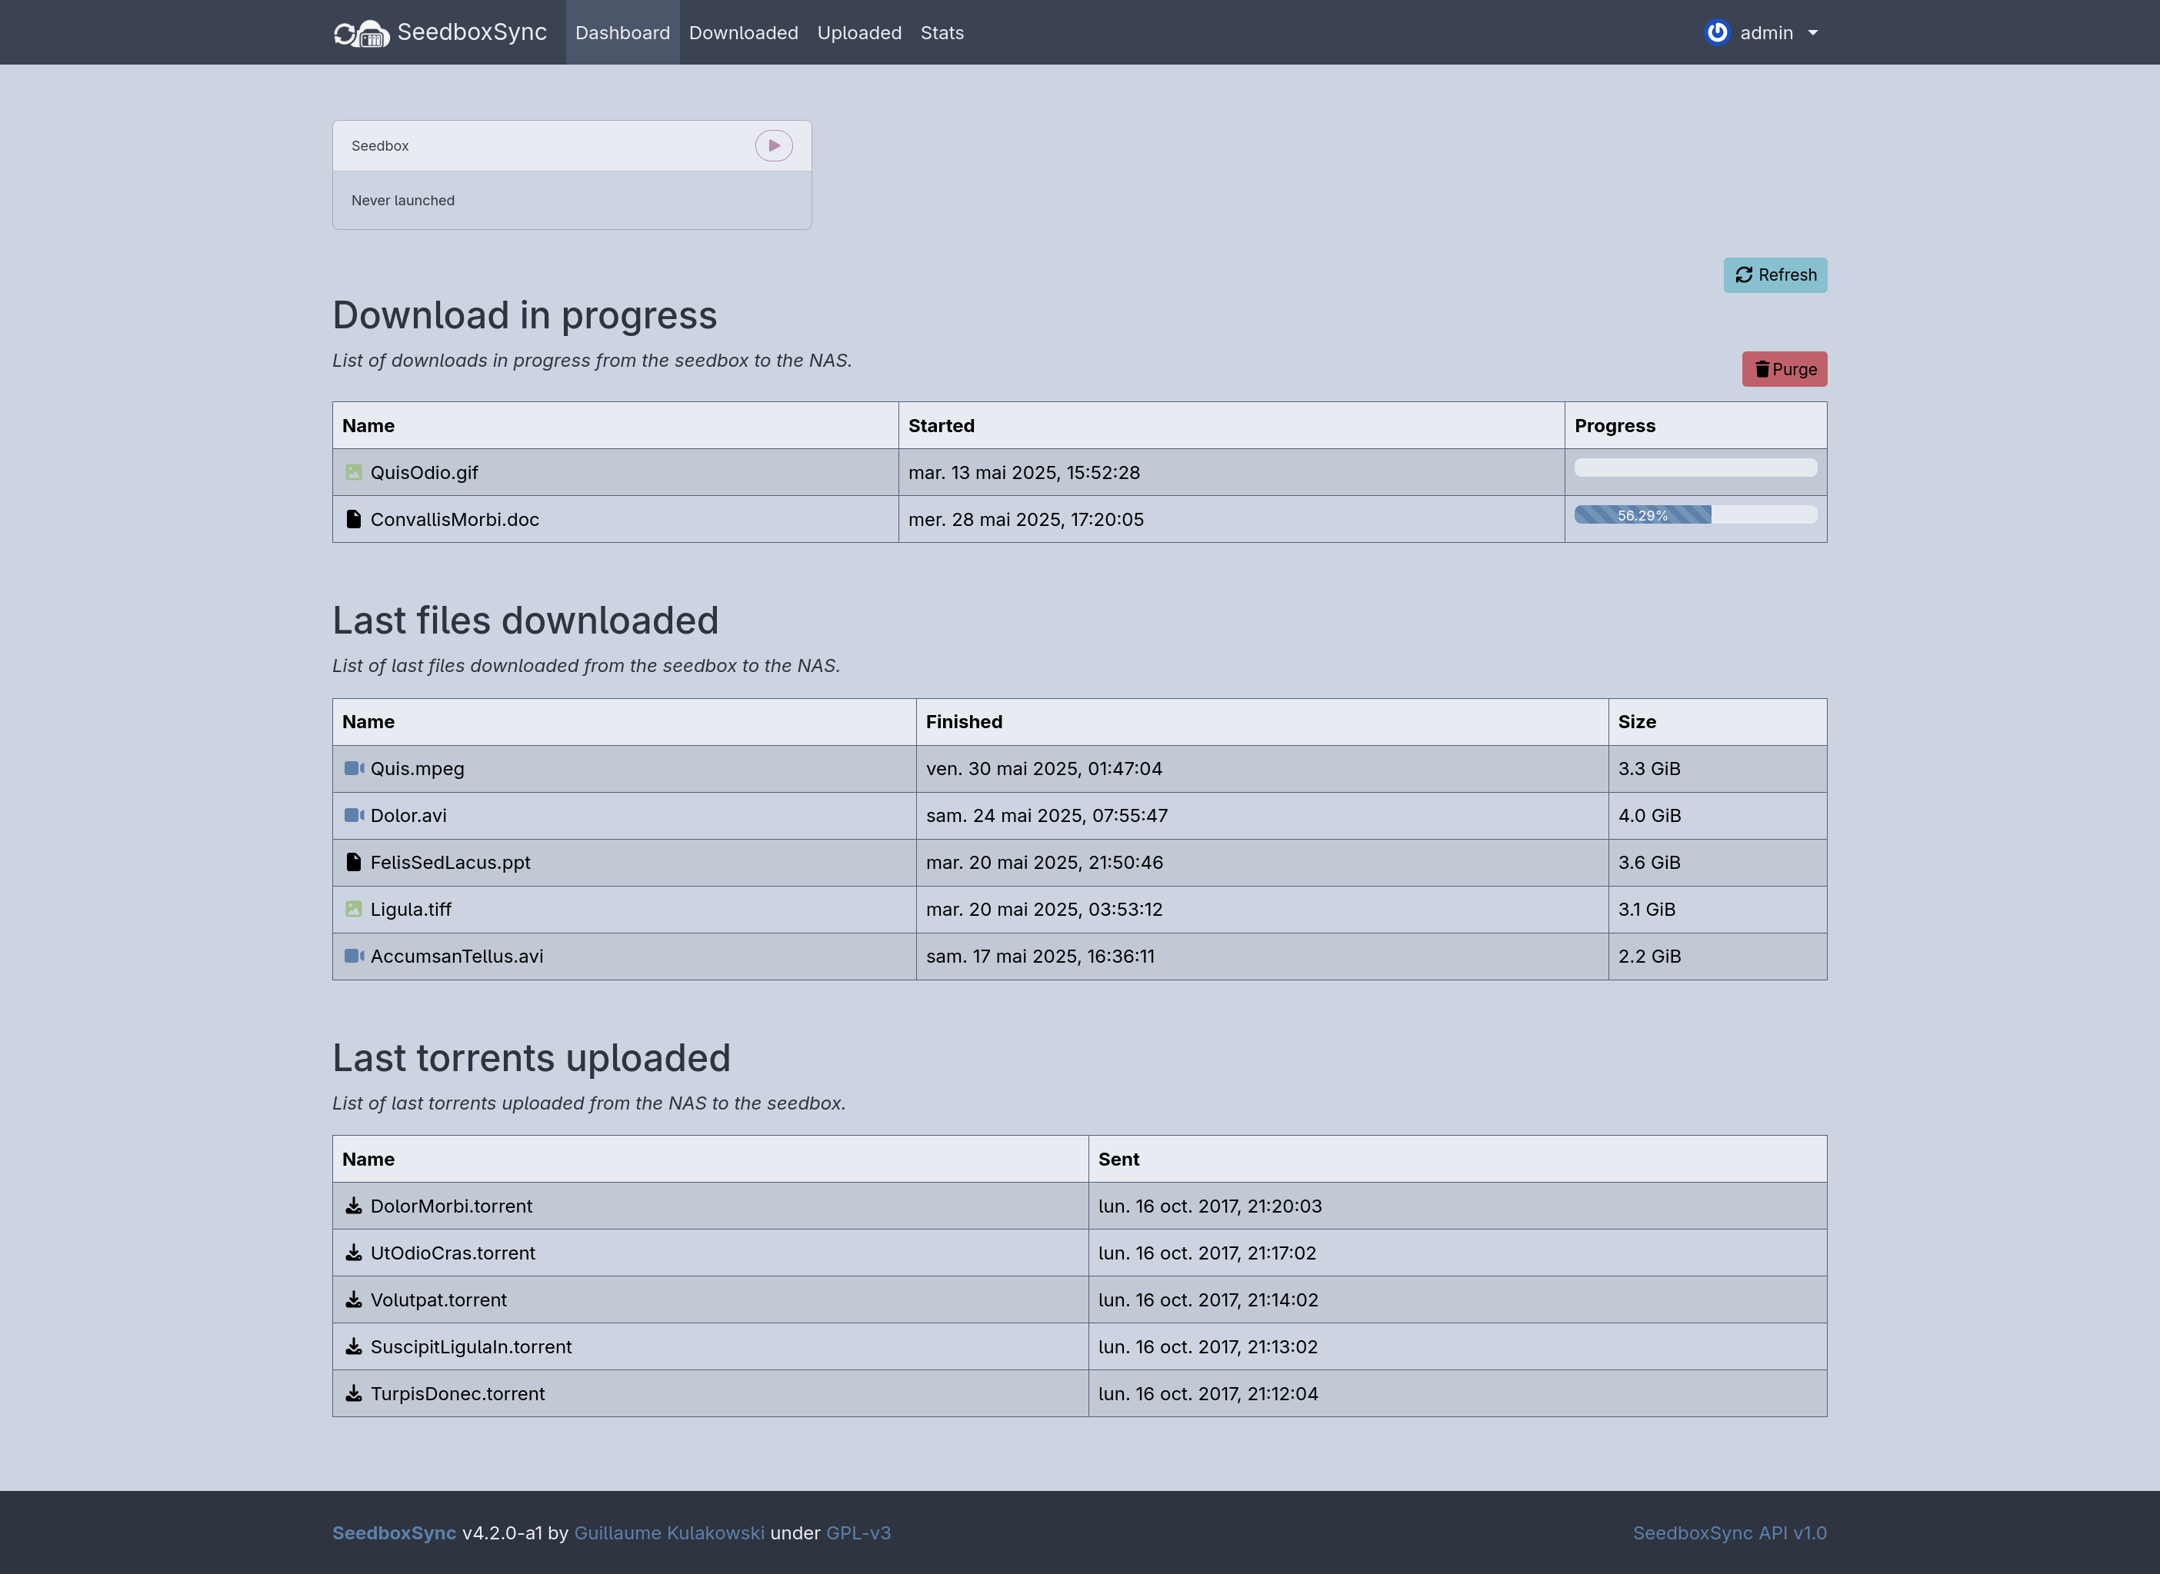This screenshot has width=2160, height=1574.
Task: Open the GPL-v3 license link
Action: click(x=858, y=1533)
